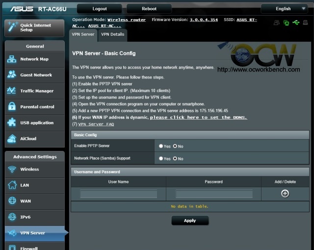Image resolution: width=314 pixels, height=250 pixels.
Task: Click the guest users status icon
Action: click(x=277, y=23)
